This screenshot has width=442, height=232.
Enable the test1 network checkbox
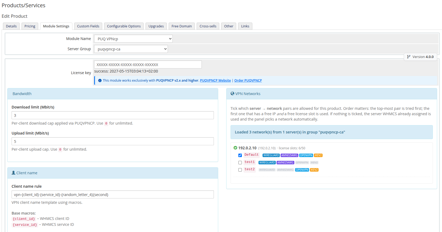(240, 162)
